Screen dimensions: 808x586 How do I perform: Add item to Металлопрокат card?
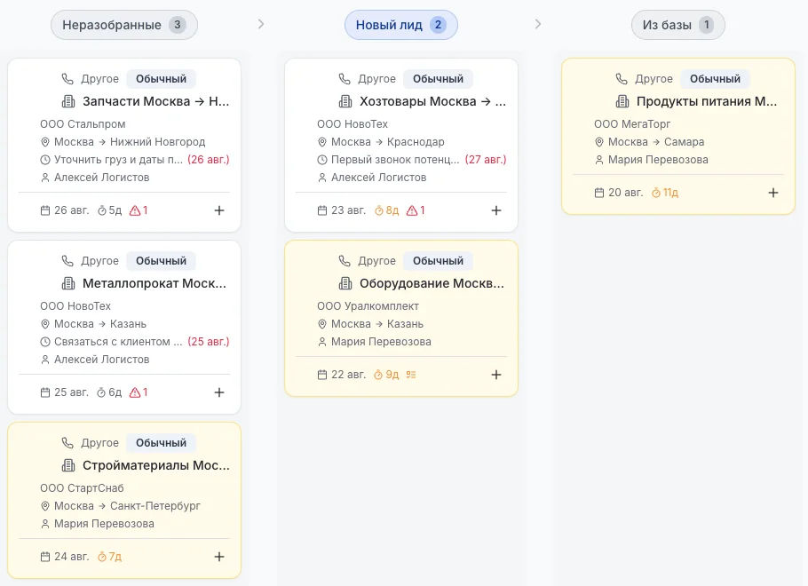tap(219, 392)
